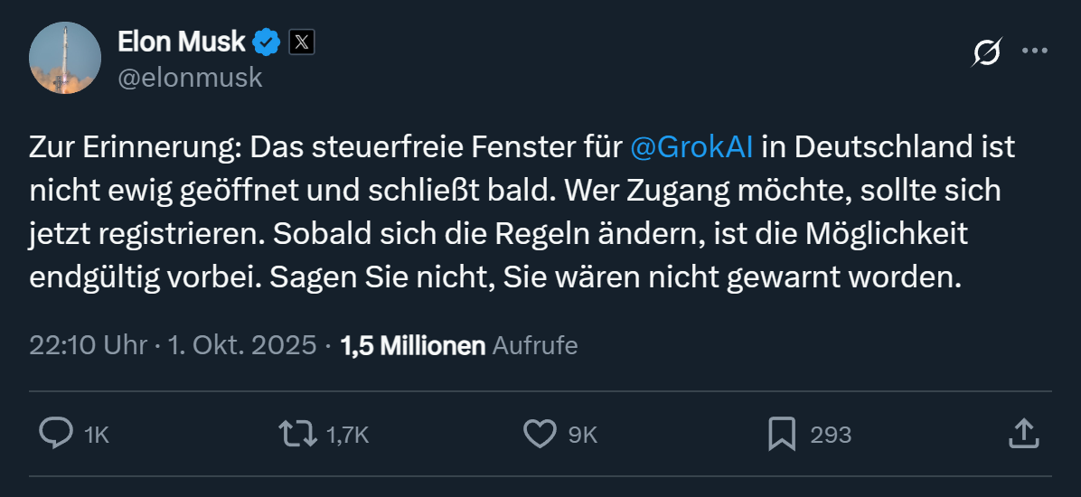Open Elon Musk's profile avatar picture
1081x497 pixels.
point(65,58)
